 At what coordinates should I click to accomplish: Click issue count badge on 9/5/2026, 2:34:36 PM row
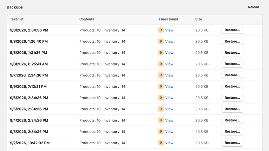point(161,109)
